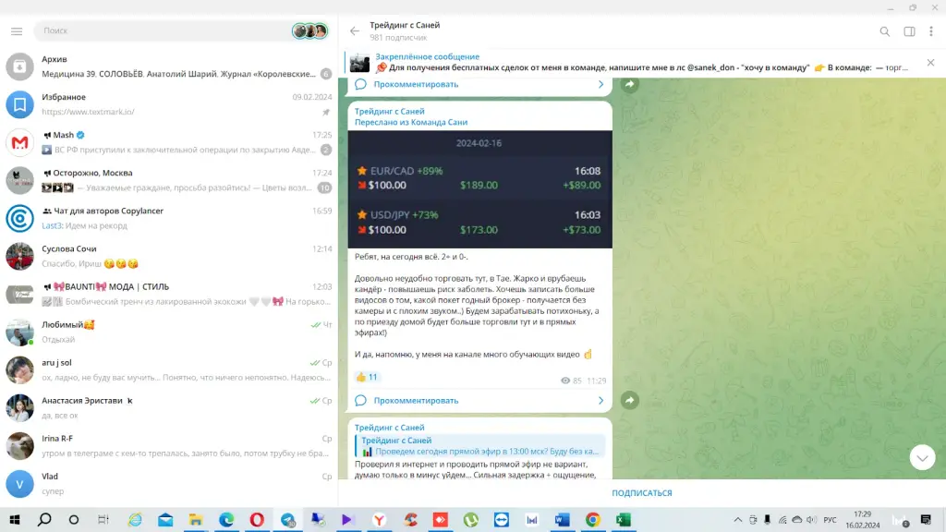This screenshot has width=946, height=532.
Task: Open the Избранное saved messages chat
Action: tap(169, 104)
